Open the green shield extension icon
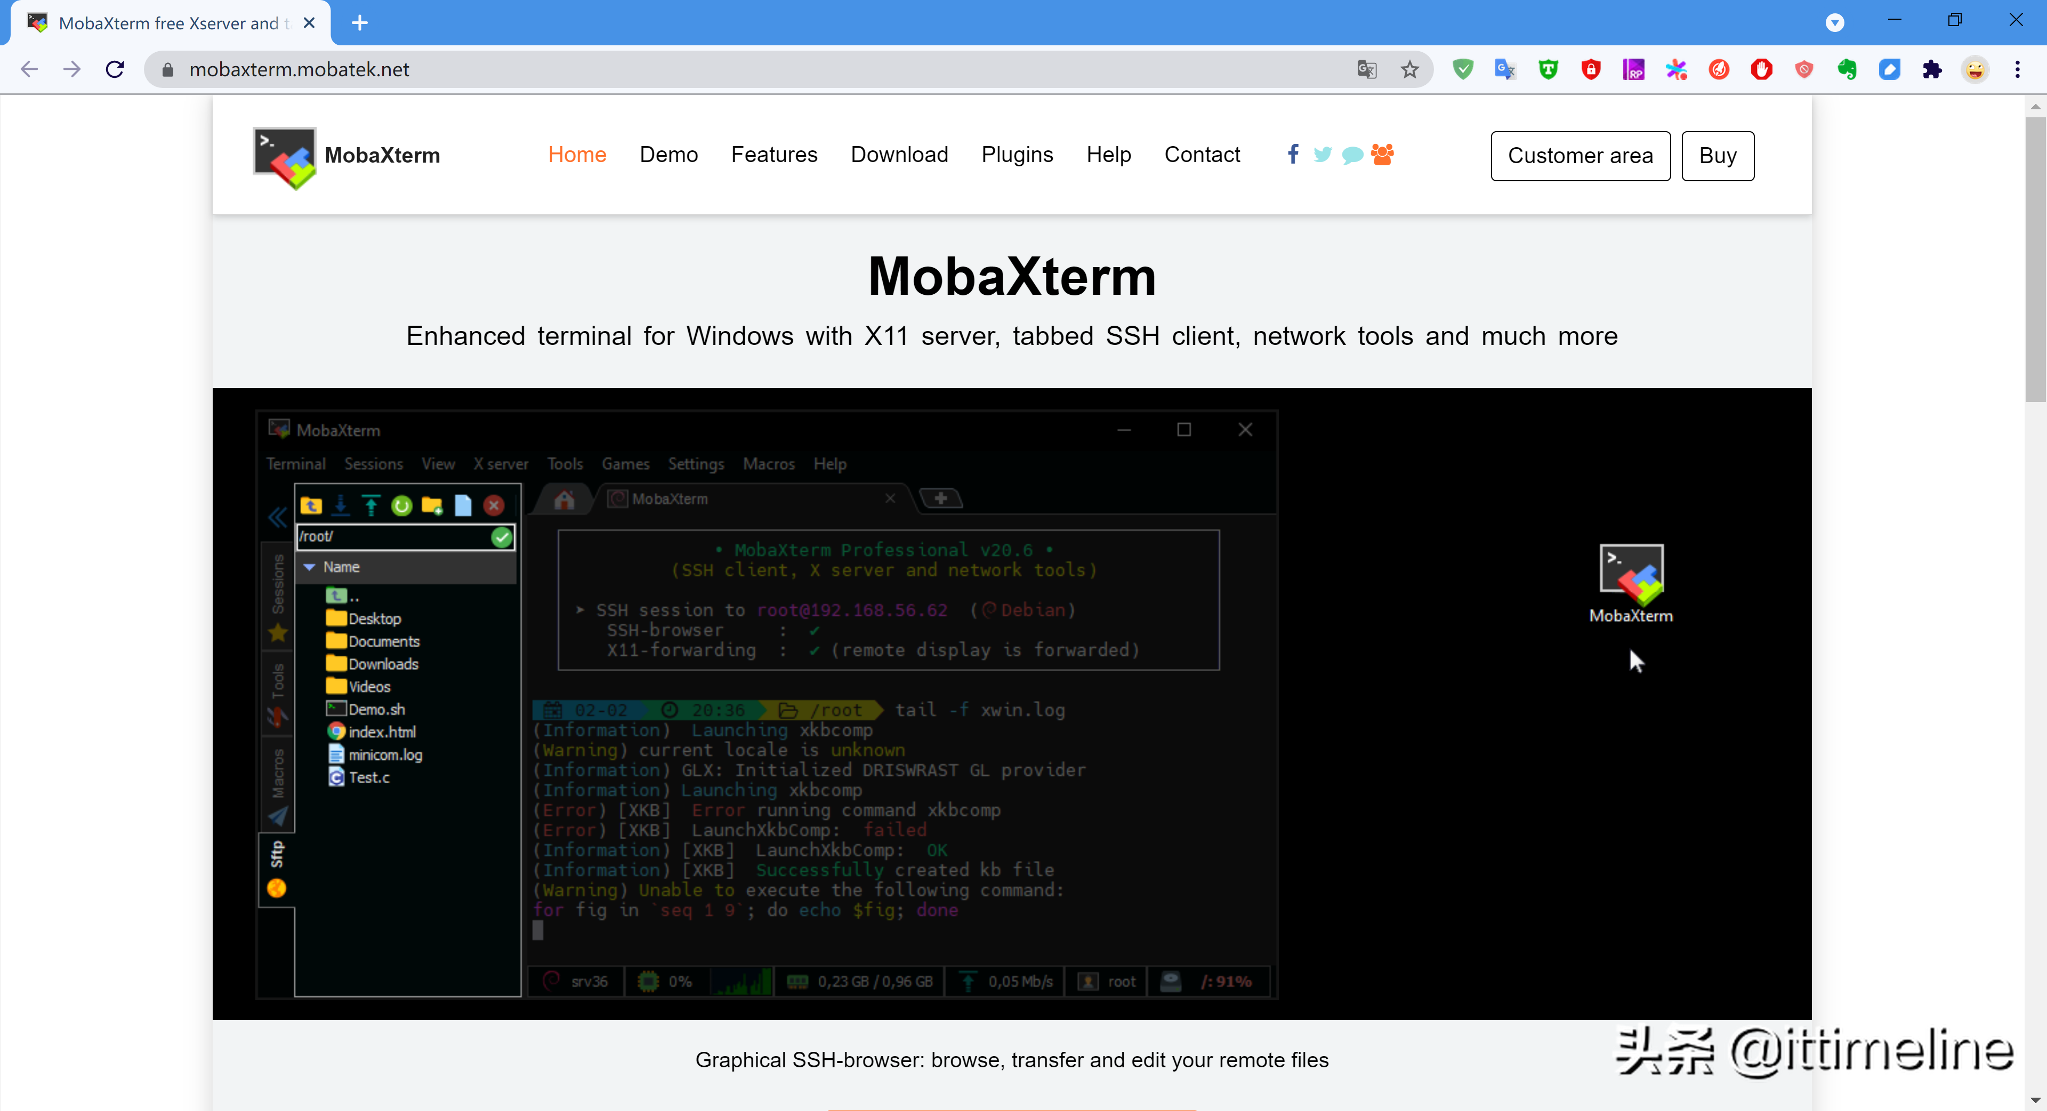The height and width of the screenshot is (1111, 2047). tap(1463, 69)
